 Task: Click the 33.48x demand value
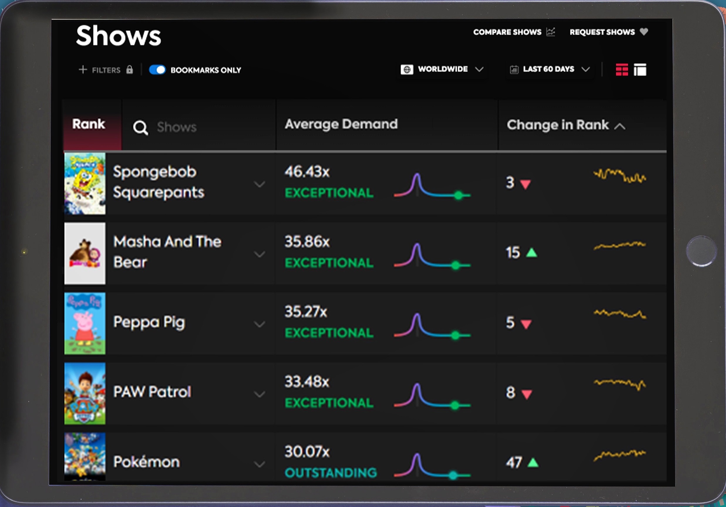tap(307, 382)
